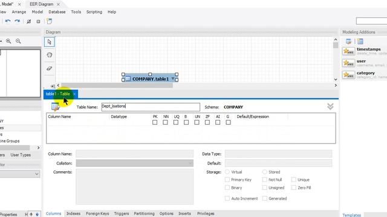Open the Help menu
The height and width of the screenshot is (217, 387).
112,12
